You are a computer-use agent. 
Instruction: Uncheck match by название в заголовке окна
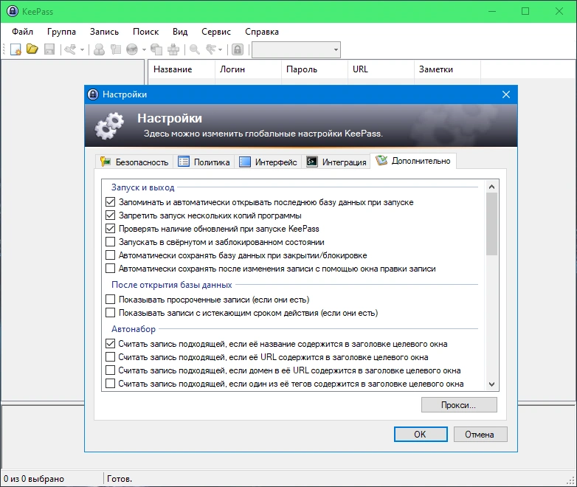click(110, 343)
